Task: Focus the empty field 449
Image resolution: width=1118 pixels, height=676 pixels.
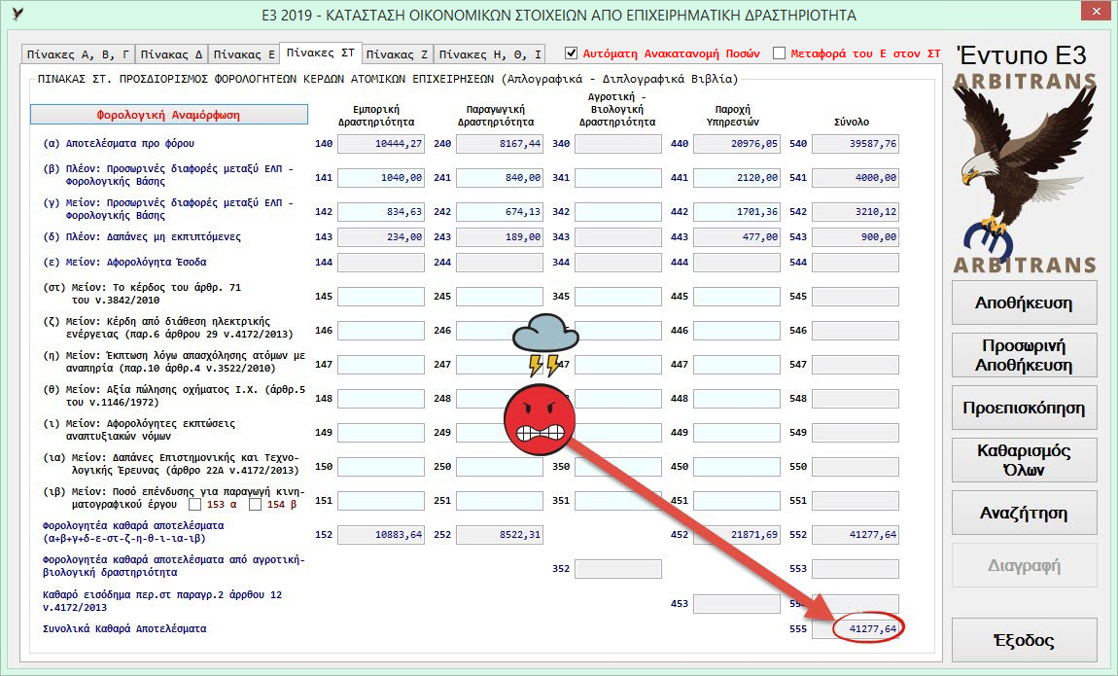Action: pyautogui.click(x=737, y=432)
